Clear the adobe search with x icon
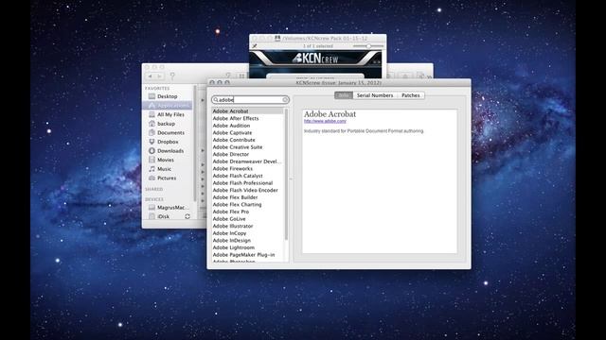This screenshot has height=340, width=606. tap(285, 100)
